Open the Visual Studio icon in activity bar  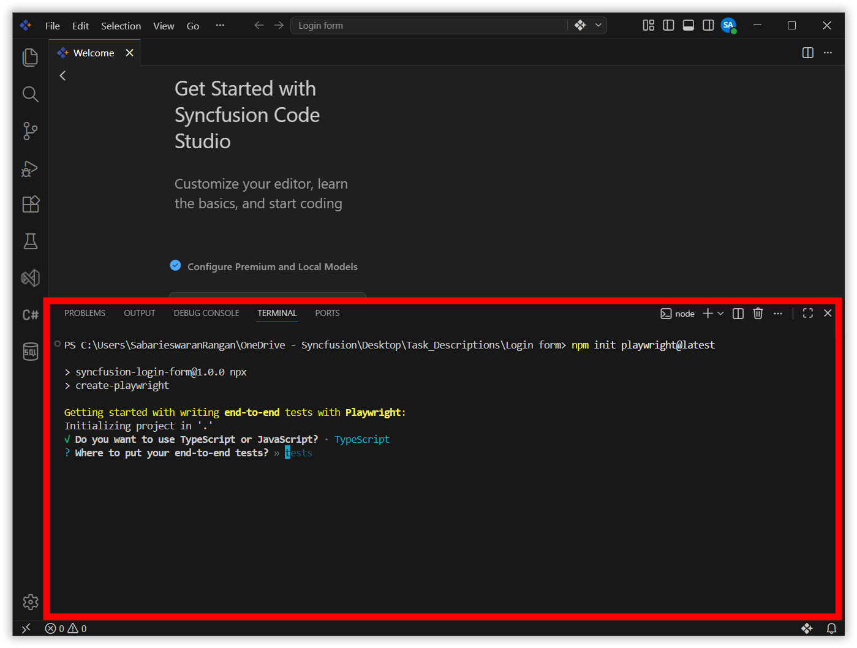pyautogui.click(x=30, y=278)
